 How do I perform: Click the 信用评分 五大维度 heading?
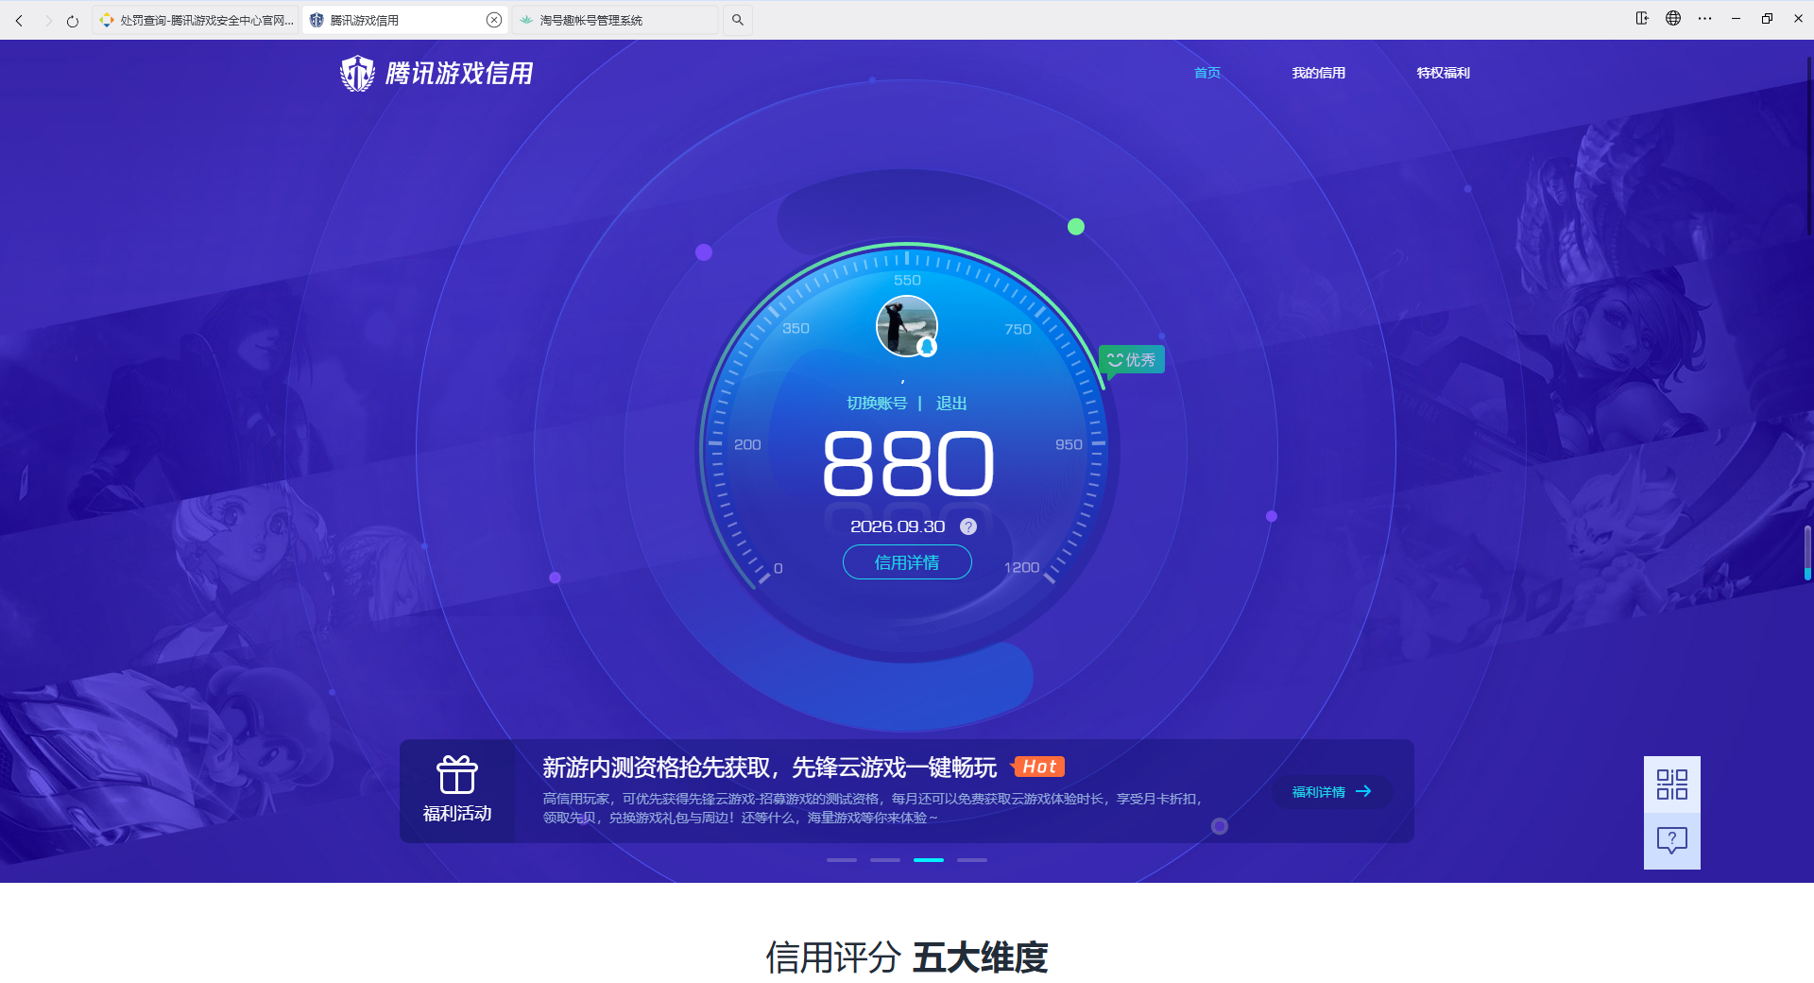point(907,957)
